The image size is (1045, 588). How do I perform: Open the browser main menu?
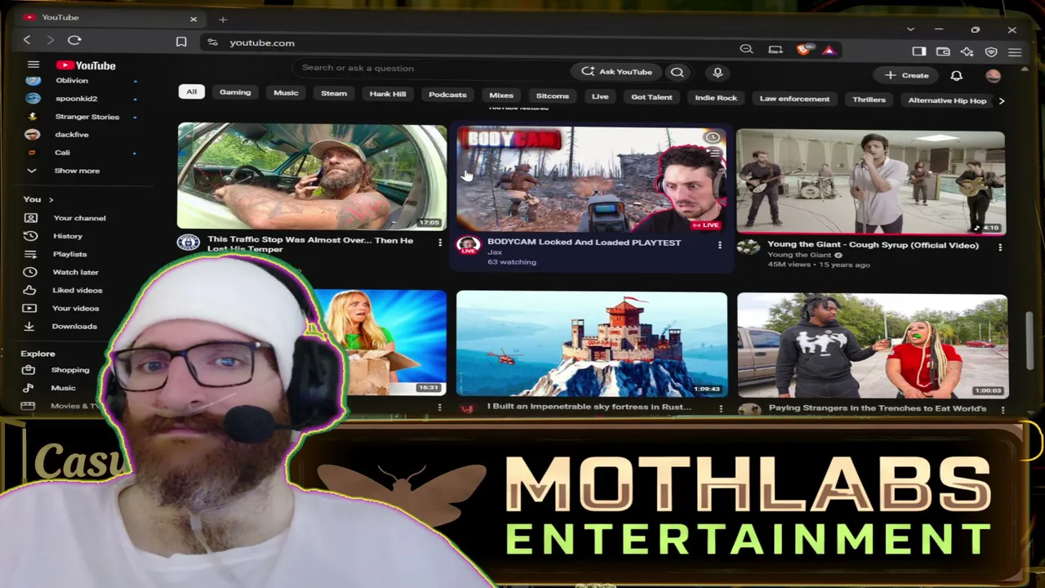1015,52
